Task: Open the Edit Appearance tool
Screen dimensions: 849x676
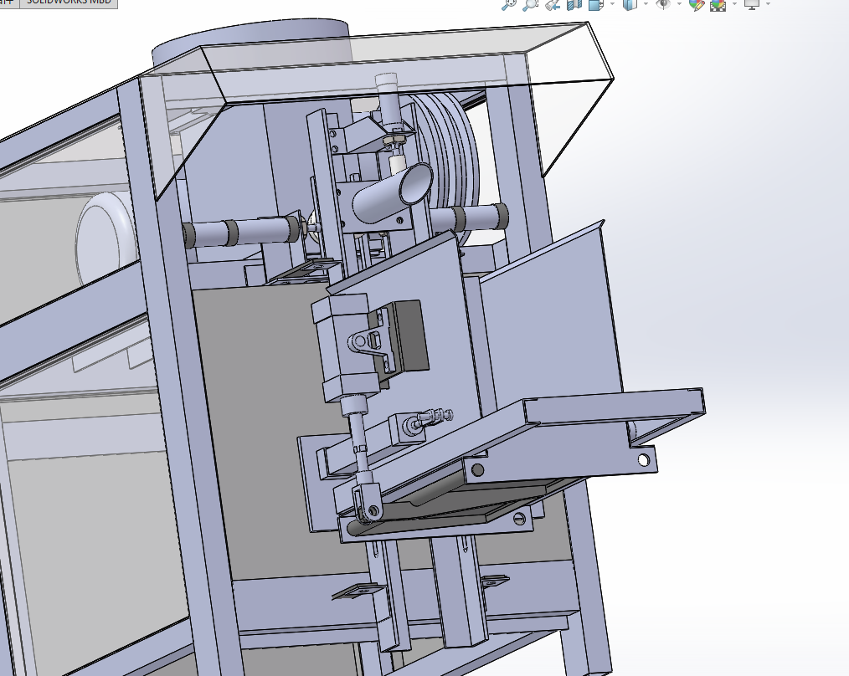Action: point(697,5)
